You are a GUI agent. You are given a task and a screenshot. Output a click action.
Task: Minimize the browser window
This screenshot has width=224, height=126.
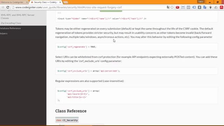[210, 2]
